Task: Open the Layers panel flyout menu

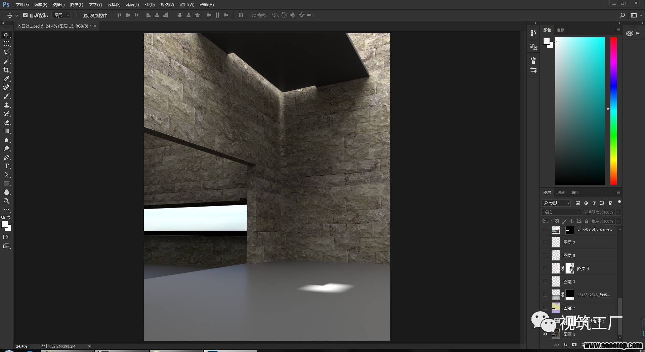Action: pyautogui.click(x=618, y=192)
